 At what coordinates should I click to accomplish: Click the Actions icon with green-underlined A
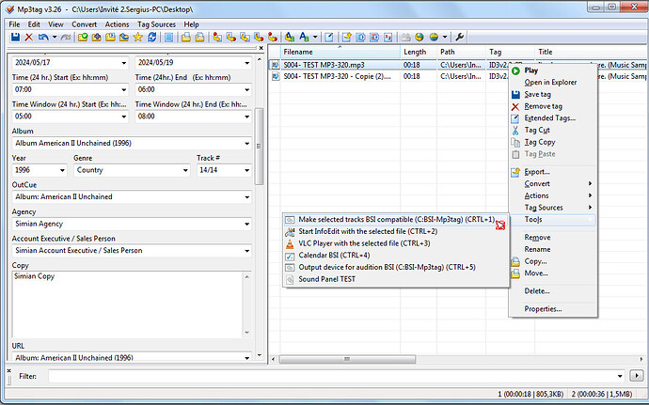tap(290, 38)
